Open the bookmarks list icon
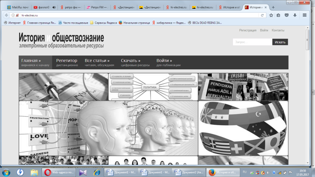Screen dimensions: 315x177 tap(278, 15)
